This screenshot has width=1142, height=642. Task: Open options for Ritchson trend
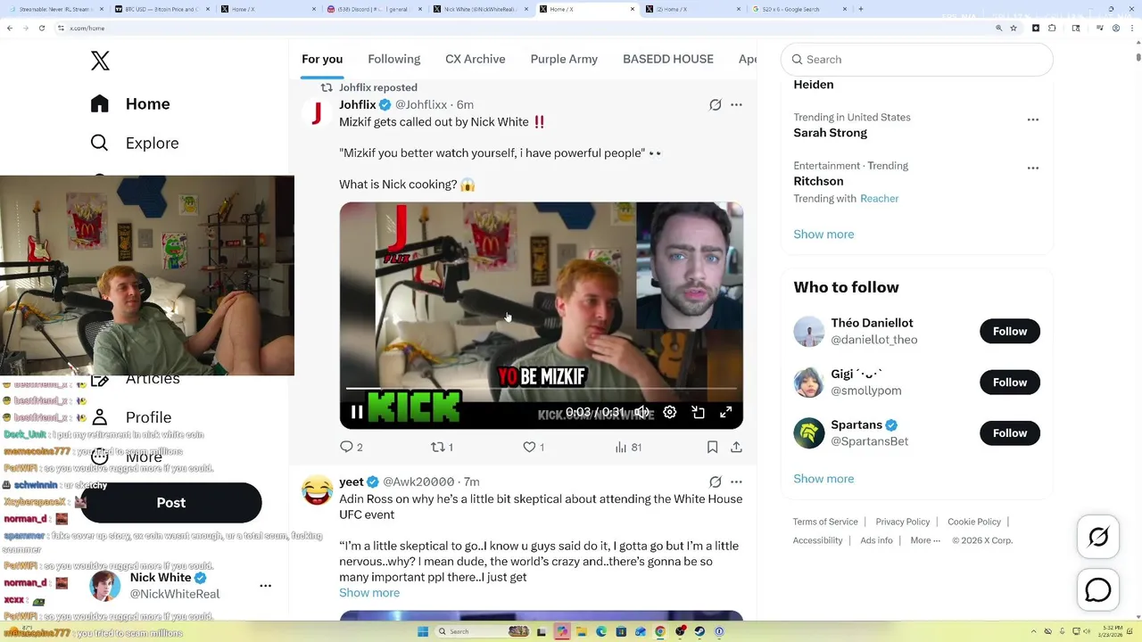pos(1032,168)
